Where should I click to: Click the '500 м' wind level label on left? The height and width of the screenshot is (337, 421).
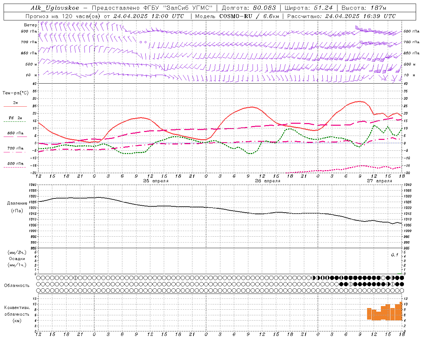pyautogui.click(x=31, y=65)
